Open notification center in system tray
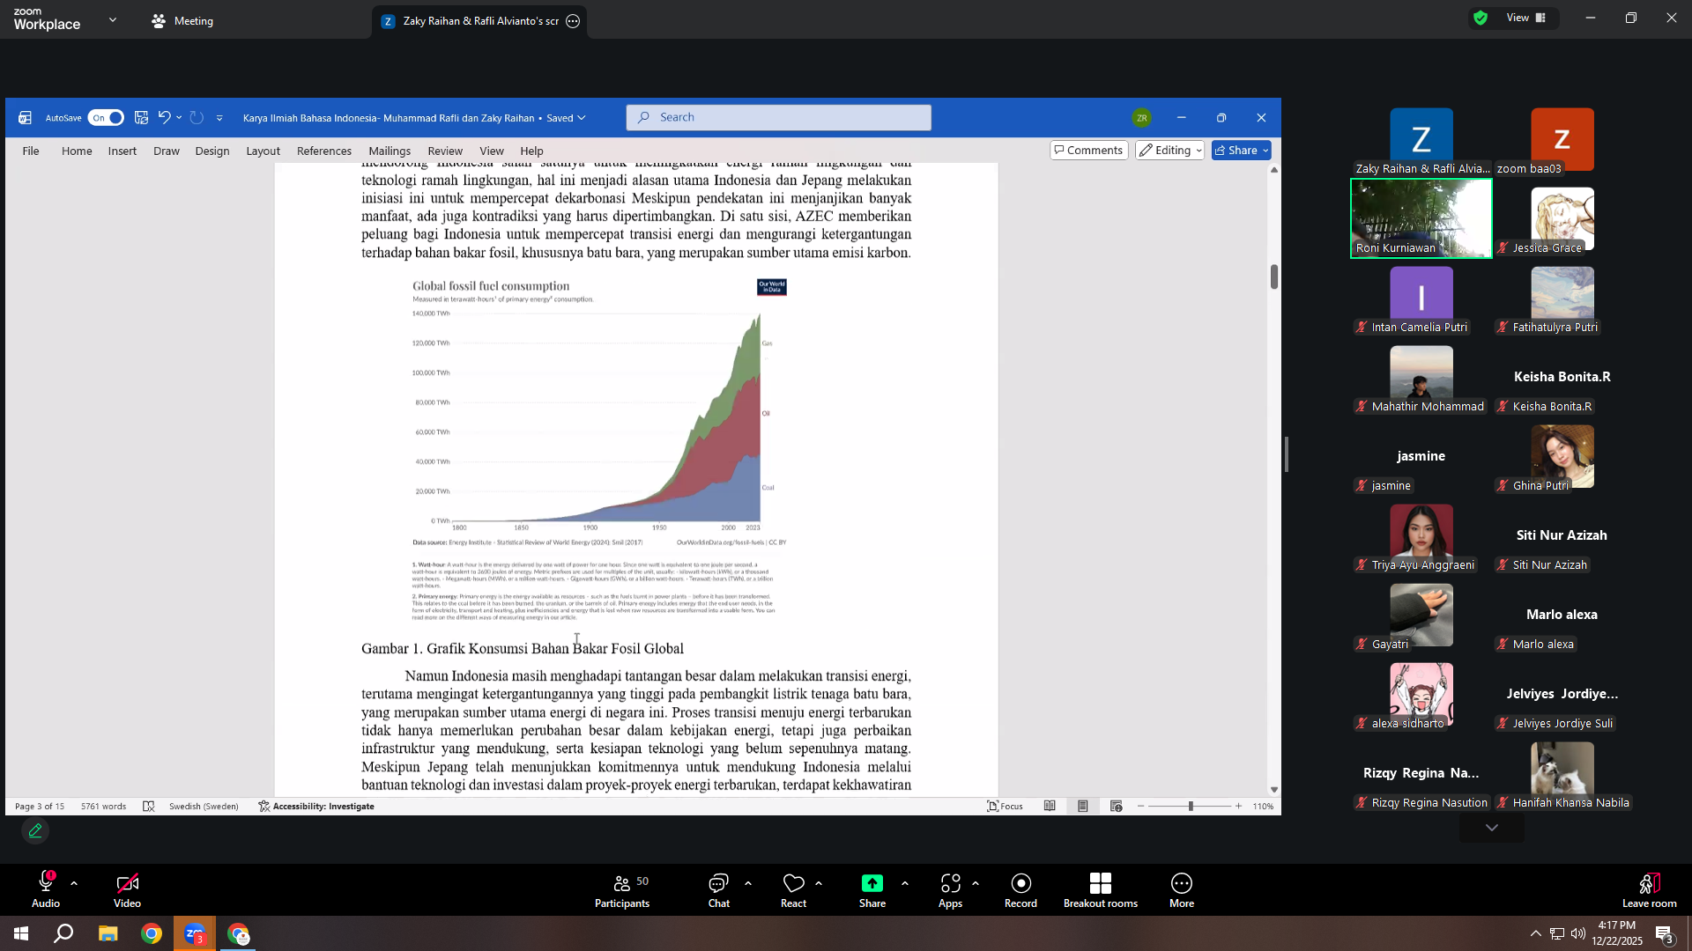 (1664, 934)
